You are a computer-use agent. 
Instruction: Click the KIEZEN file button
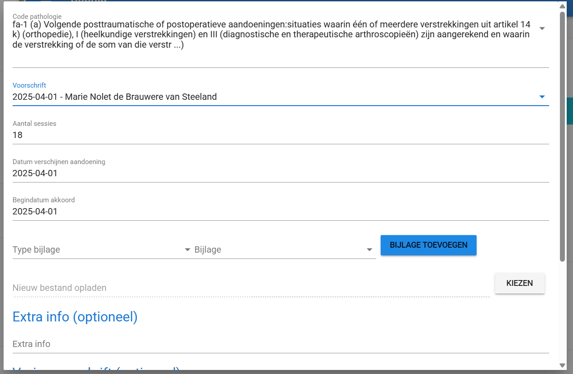(x=519, y=283)
